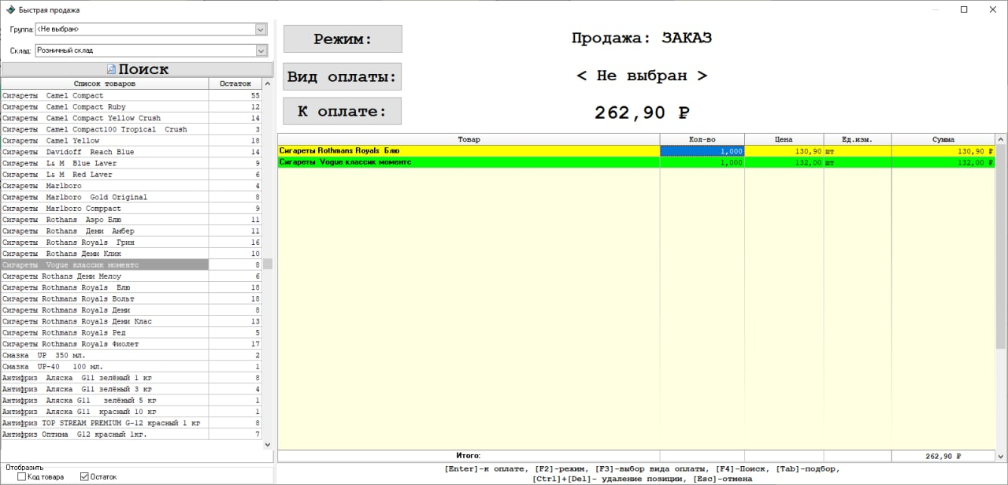Select Сигареты L& M Blue Laver

point(132,163)
